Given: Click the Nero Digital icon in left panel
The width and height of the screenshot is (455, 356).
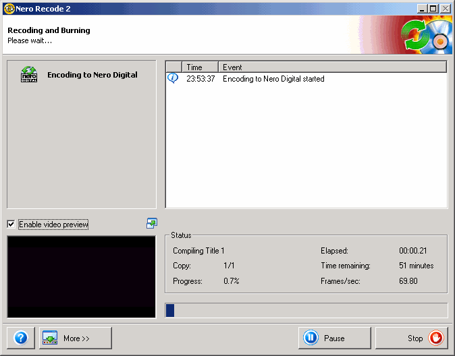Looking at the screenshot, I should click(29, 74).
